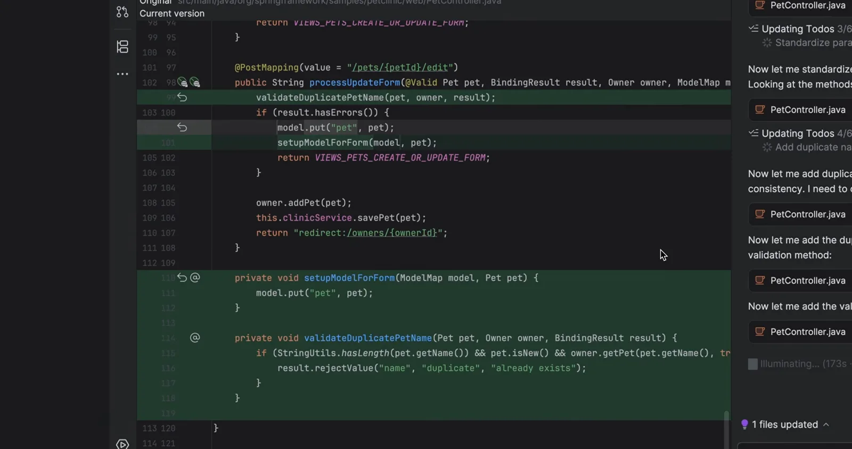Show more tool windows via ellipsis icon
The height and width of the screenshot is (449, 852).
tap(122, 74)
